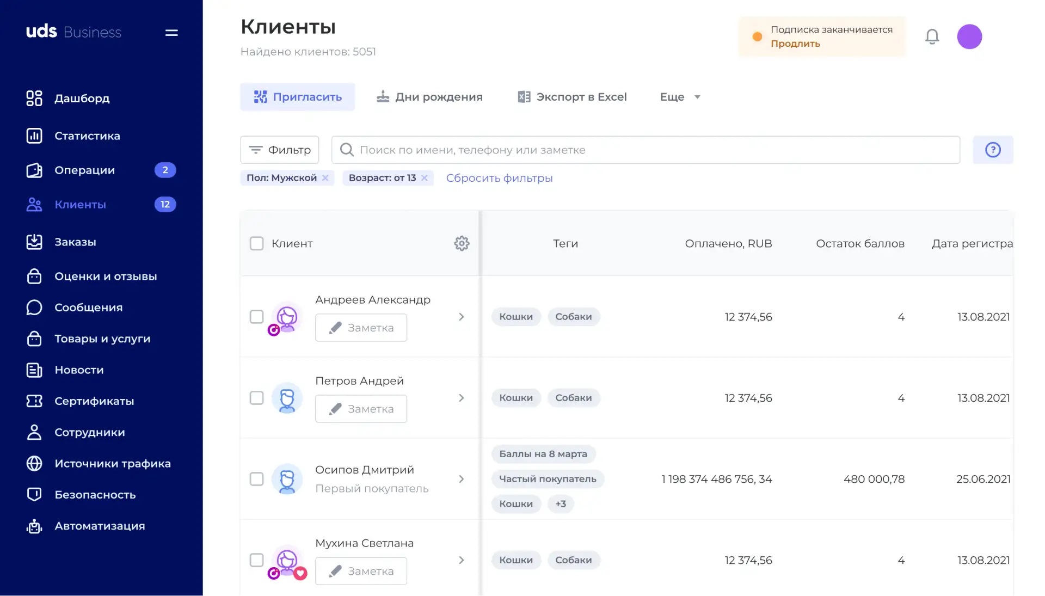The width and height of the screenshot is (1045, 596).
Task: Expand Осипов Дмитрий row chevron
Action: (x=462, y=479)
